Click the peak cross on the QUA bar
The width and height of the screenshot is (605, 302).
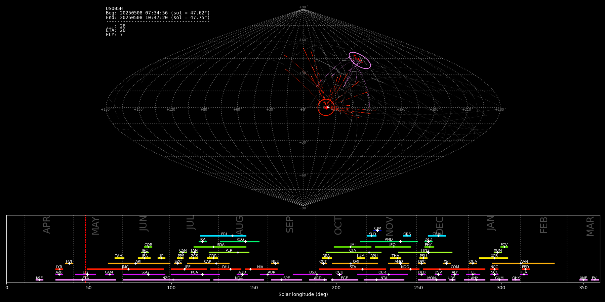[x=473, y=263]
